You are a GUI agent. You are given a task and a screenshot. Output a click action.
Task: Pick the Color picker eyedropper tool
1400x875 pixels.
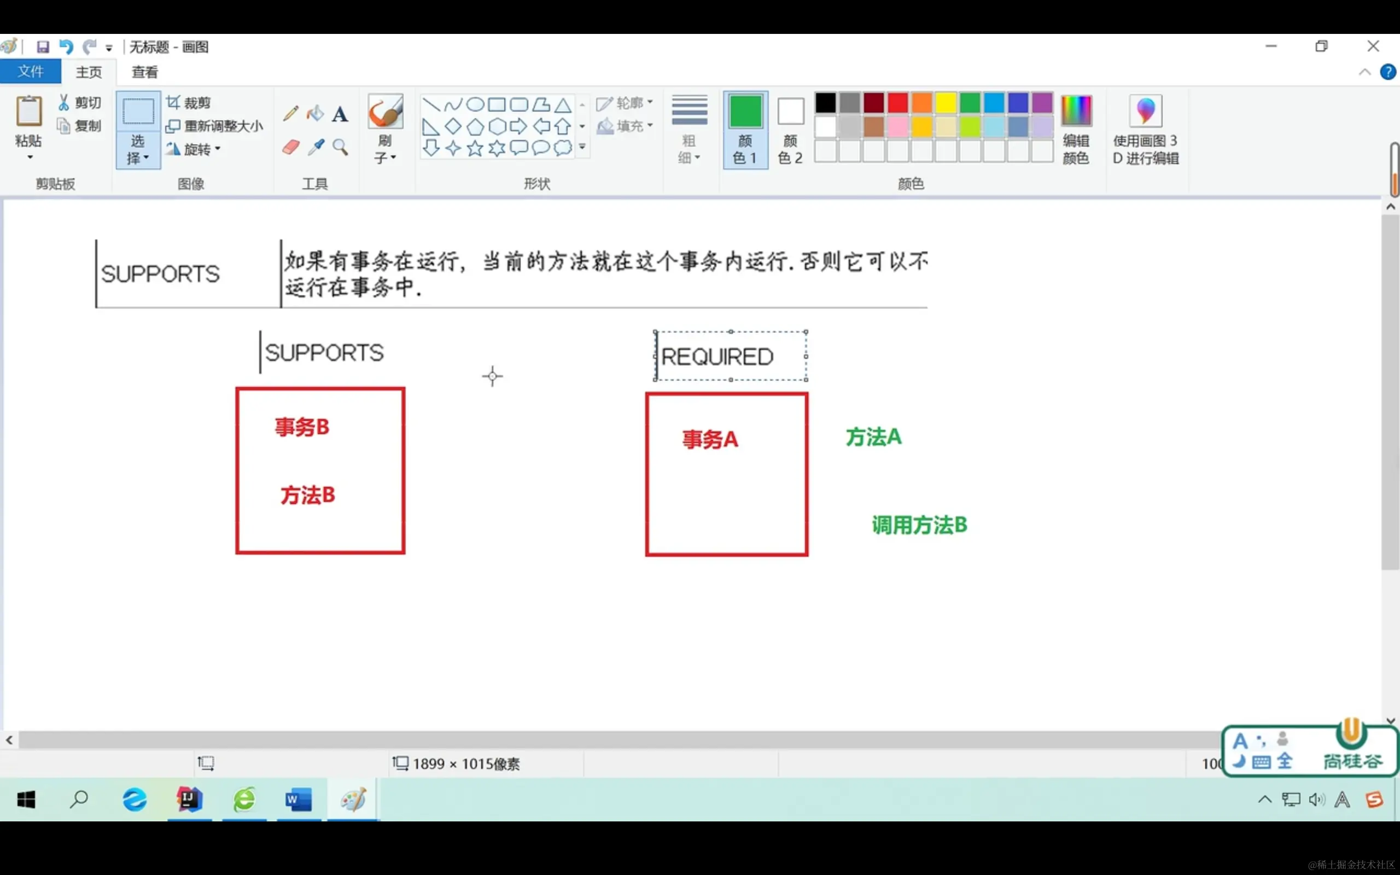point(316,147)
